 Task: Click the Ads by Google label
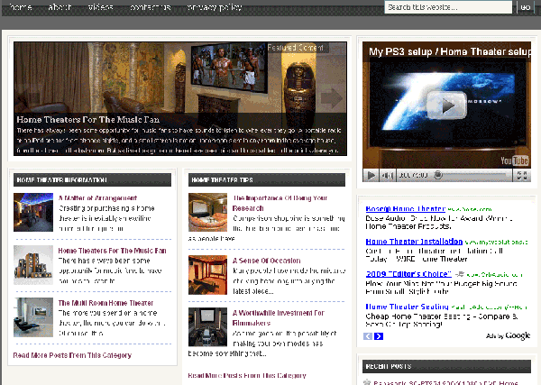point(508,335)
